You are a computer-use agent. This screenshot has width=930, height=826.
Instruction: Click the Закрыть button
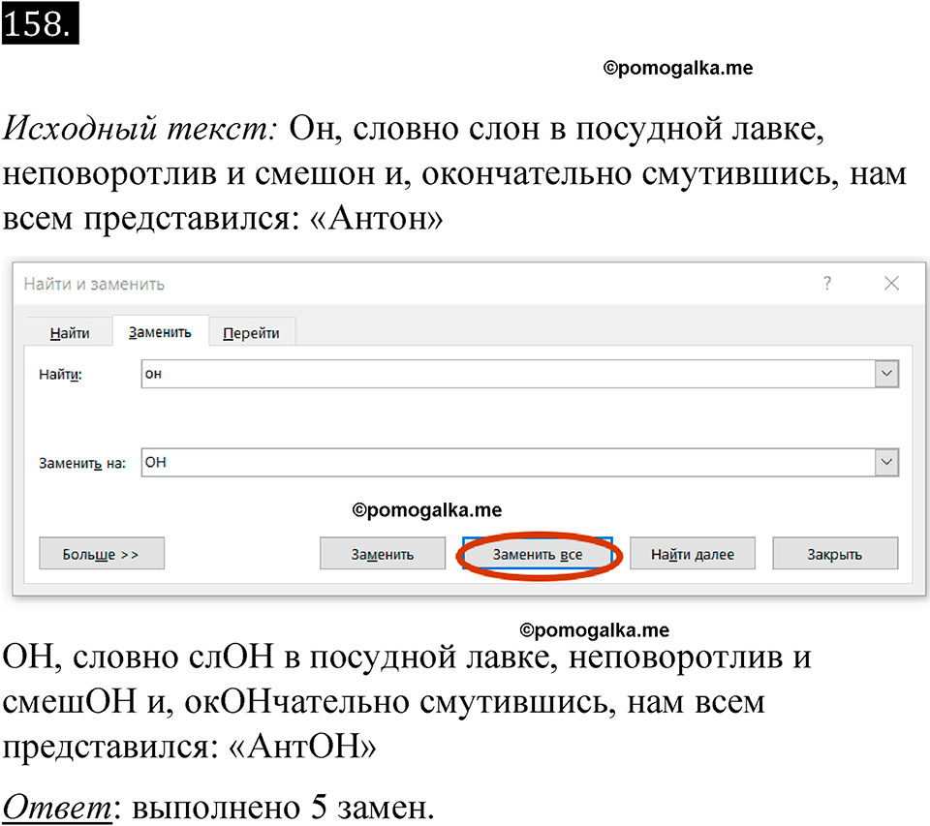(835, 554)
